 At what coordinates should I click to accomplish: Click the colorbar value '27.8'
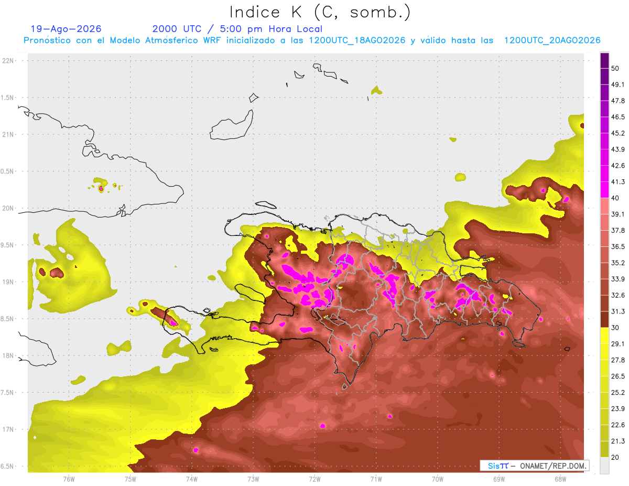pos(617,360)
